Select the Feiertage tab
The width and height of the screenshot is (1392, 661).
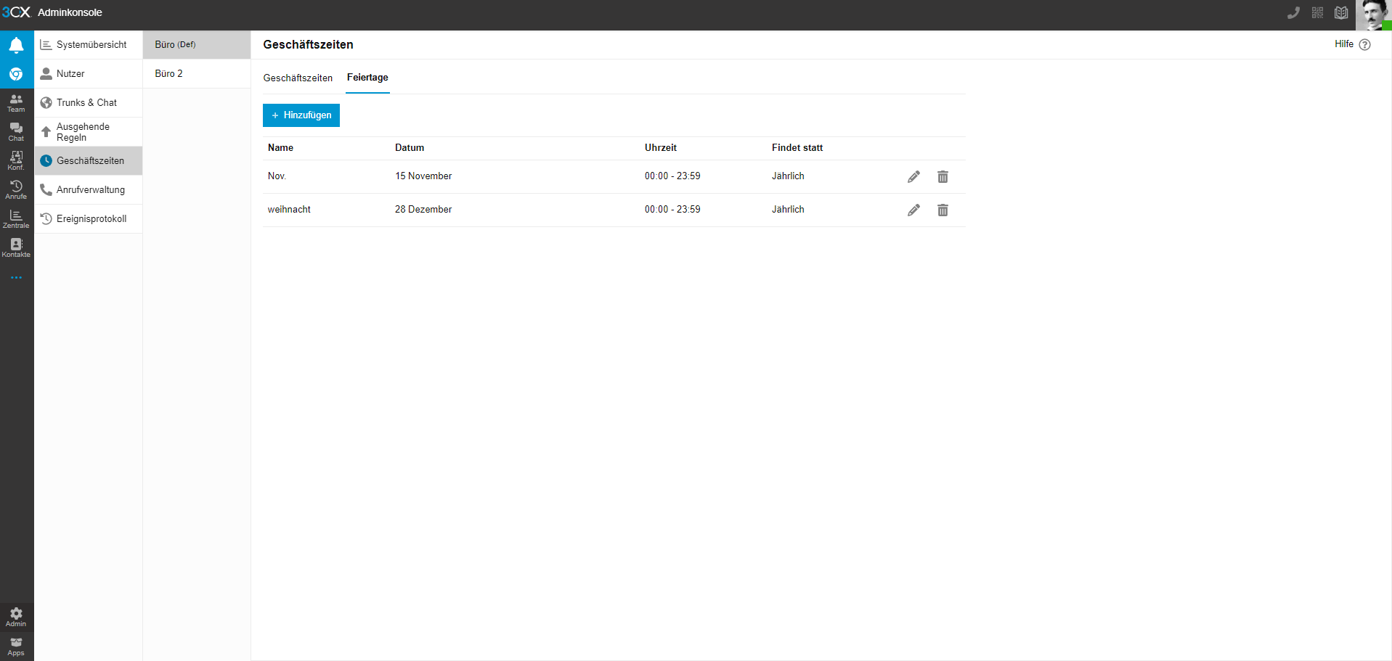tap(367, 78)
